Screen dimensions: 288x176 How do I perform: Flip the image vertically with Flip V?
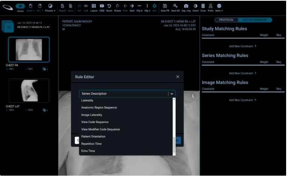tap(147, 8)
